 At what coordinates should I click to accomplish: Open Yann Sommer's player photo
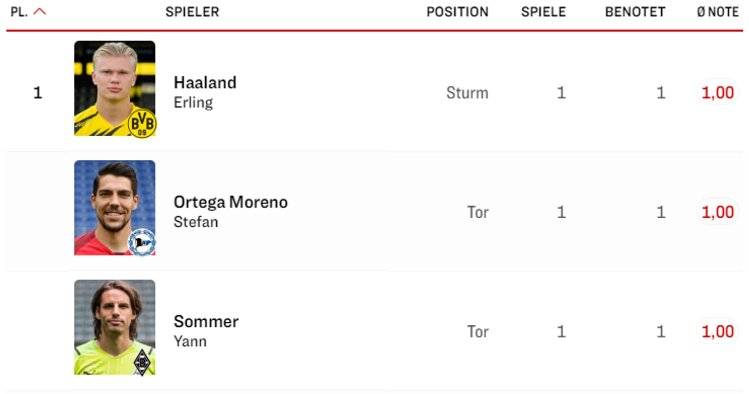click(114, 327)
